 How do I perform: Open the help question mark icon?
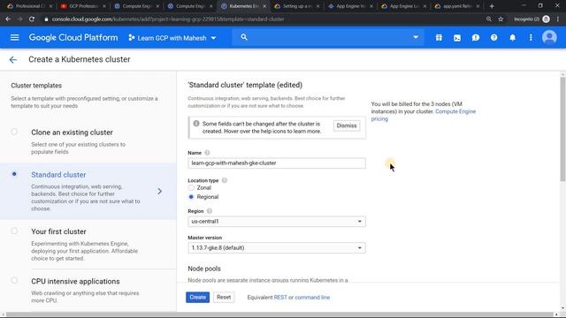(x=493, y=37)
